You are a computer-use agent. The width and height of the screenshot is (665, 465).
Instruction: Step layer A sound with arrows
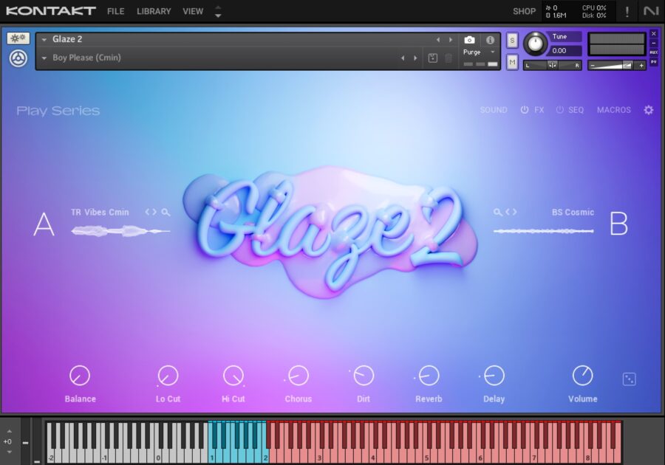point(151,212)
